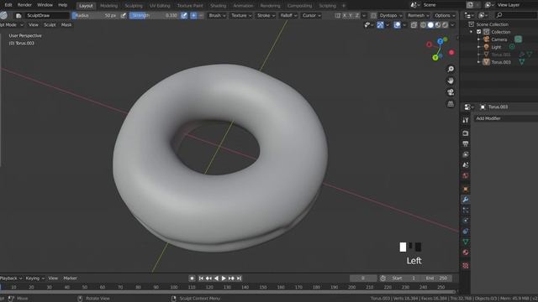
Task: Open the Material properties tab
Action: coord(465,253)
